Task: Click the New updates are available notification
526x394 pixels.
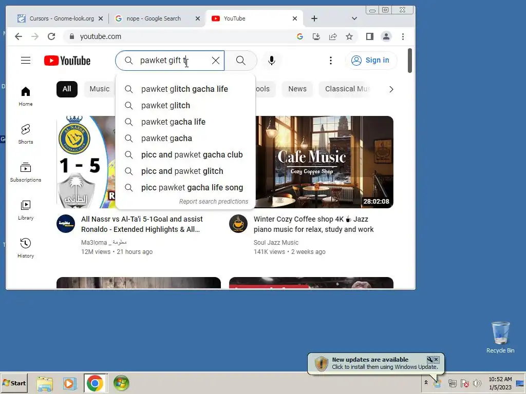Action: tap(376, 363)
